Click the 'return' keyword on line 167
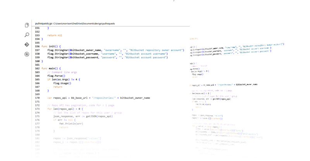This screenshot has height=161, width=310. pos(58,87)
